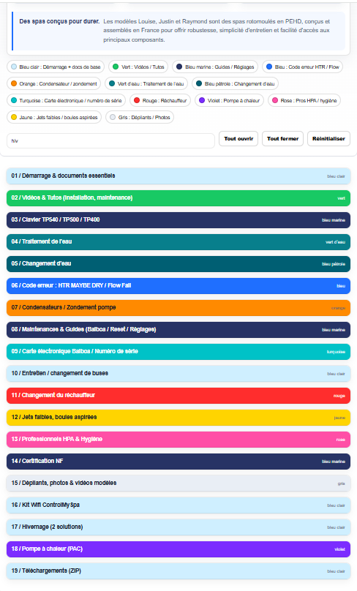Toggle the Jaune : Jets faibles filter chip
This screenshot has width=357, height=591.
point(54,118)
